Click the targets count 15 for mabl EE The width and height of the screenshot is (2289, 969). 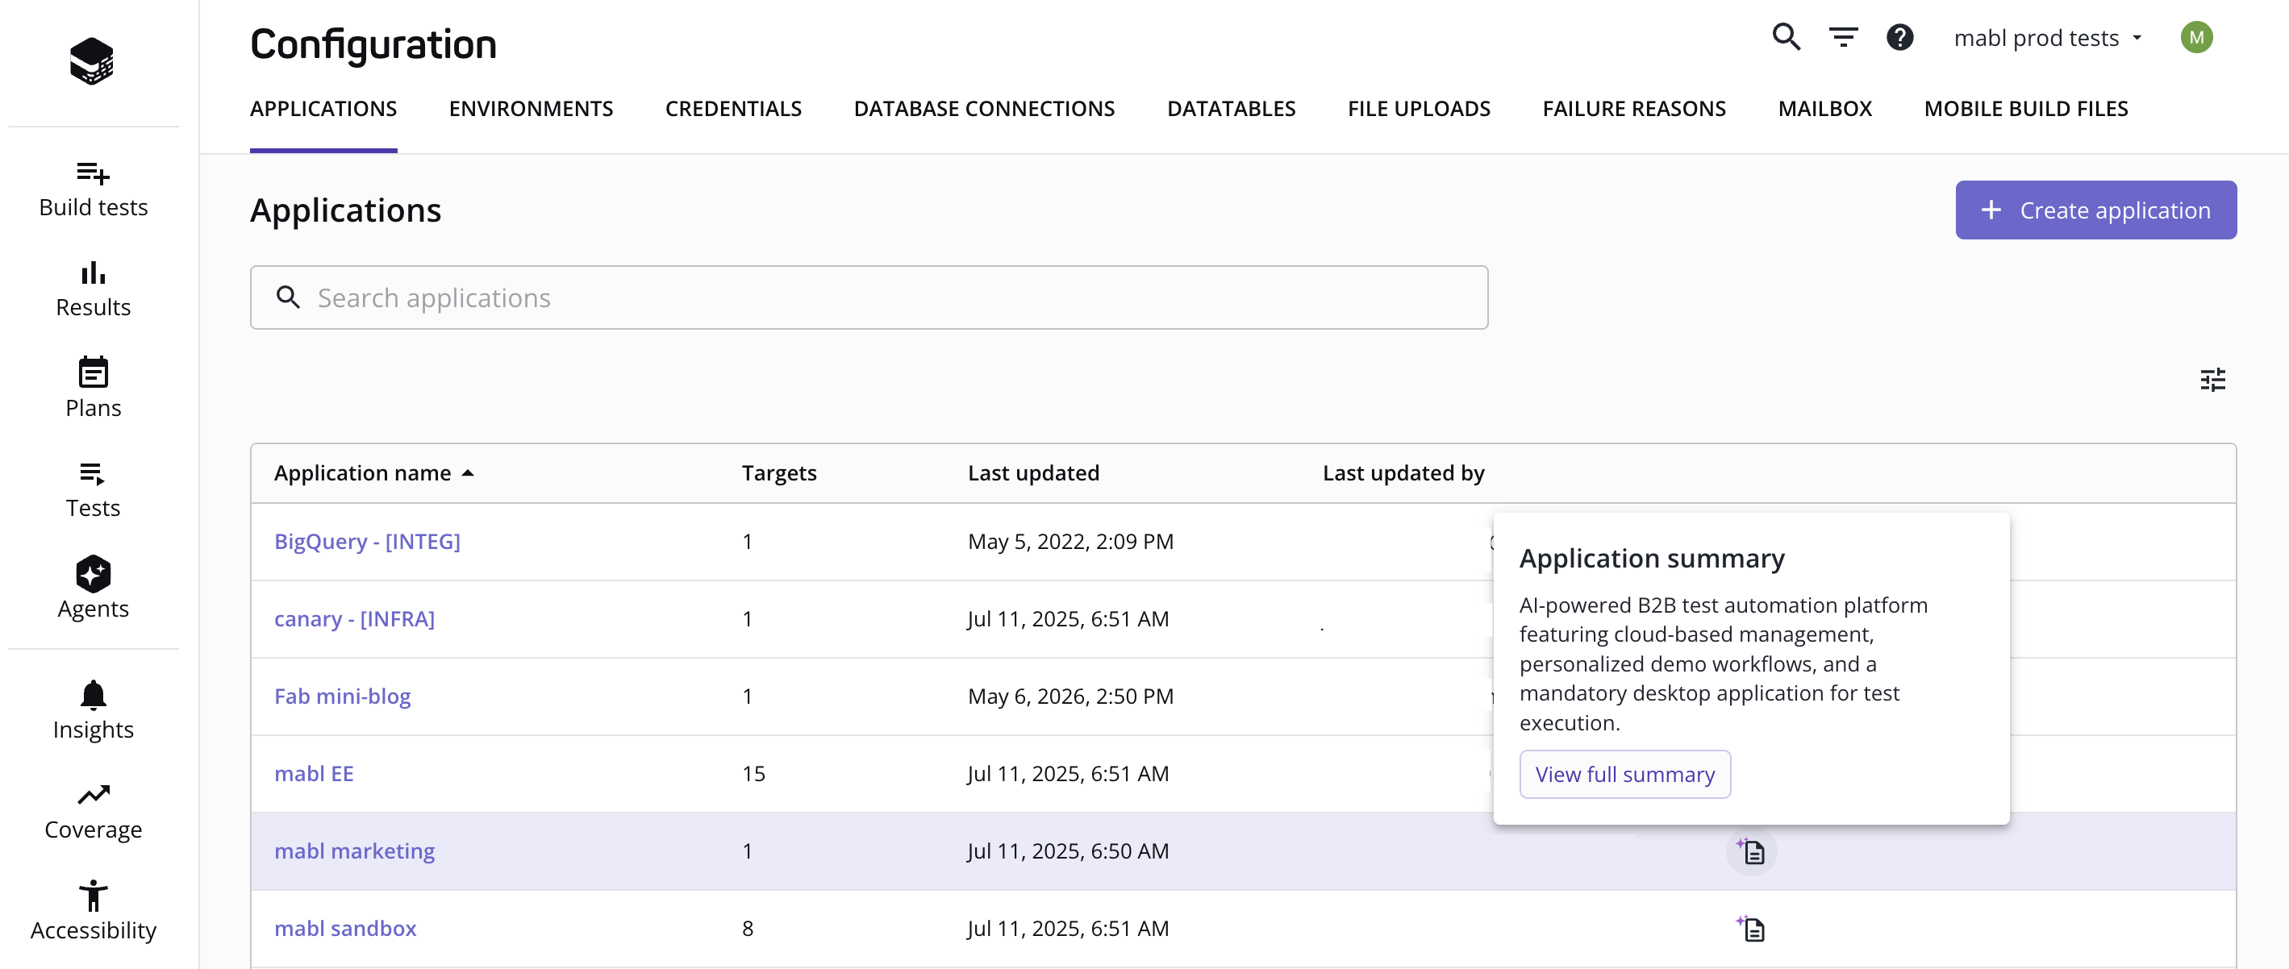tap(753, 774)
